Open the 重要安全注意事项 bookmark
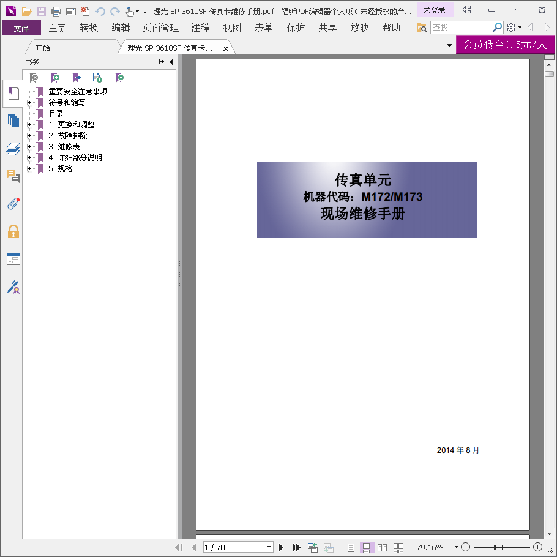557x557 pixels. click(78, 92)
